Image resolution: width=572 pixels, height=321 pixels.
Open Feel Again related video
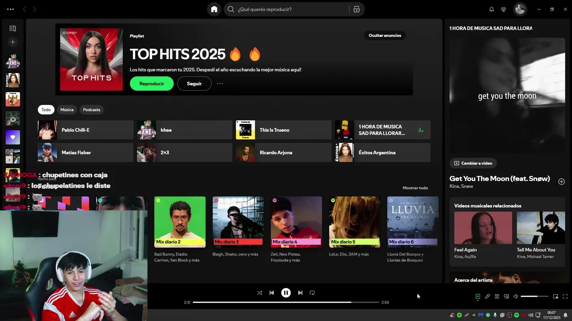pos(483,235)
